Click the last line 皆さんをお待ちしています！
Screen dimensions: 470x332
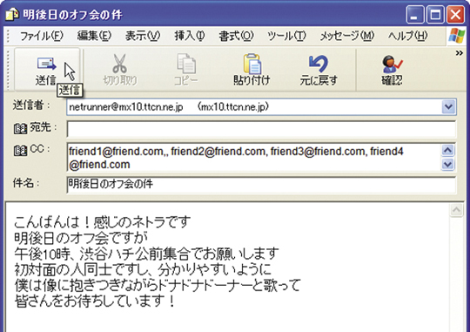tap(95, 302)
